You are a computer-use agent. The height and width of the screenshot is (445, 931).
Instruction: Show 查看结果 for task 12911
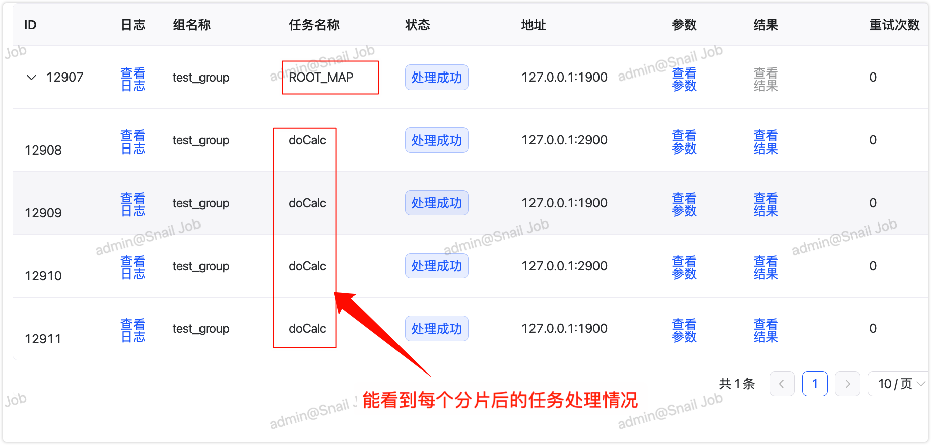766,331
